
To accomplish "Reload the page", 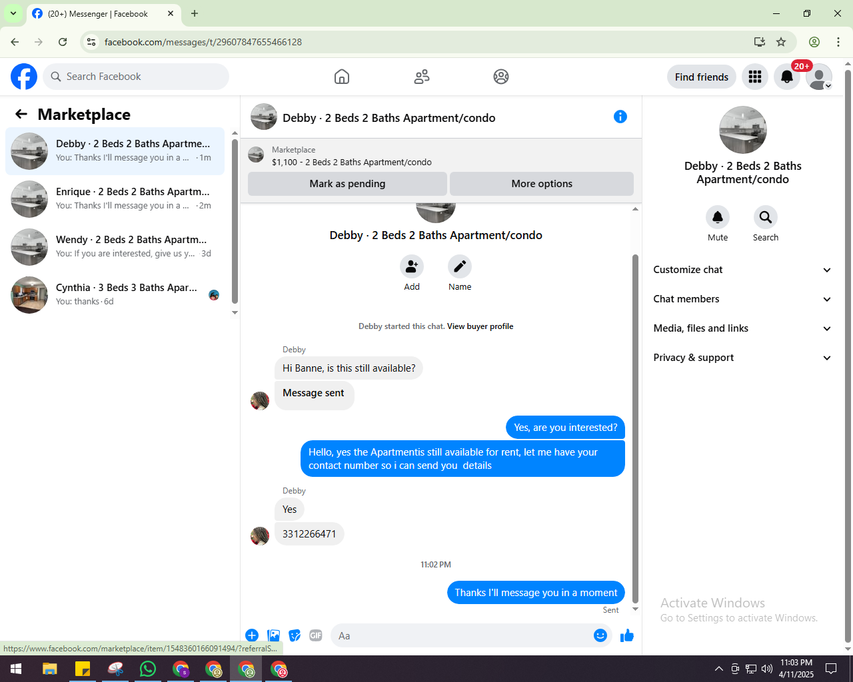I will (x=63, y=42).
